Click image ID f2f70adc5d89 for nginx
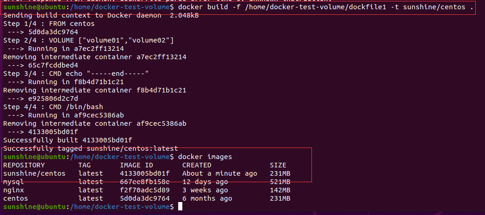Viewport: 485px width, 215px height. [x=145, y=190]
